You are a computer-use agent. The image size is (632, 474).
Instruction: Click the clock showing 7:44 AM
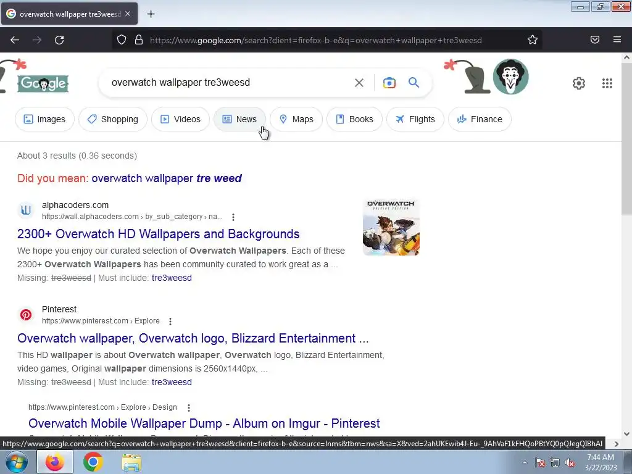click(x=601, y=457)
